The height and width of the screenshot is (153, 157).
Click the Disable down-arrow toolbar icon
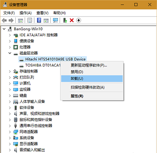click(78, 21)
